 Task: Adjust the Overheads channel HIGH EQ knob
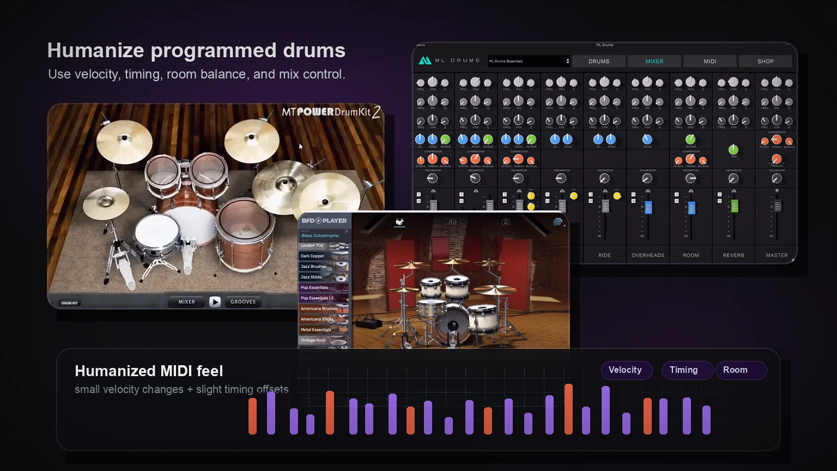pos(647,82)
